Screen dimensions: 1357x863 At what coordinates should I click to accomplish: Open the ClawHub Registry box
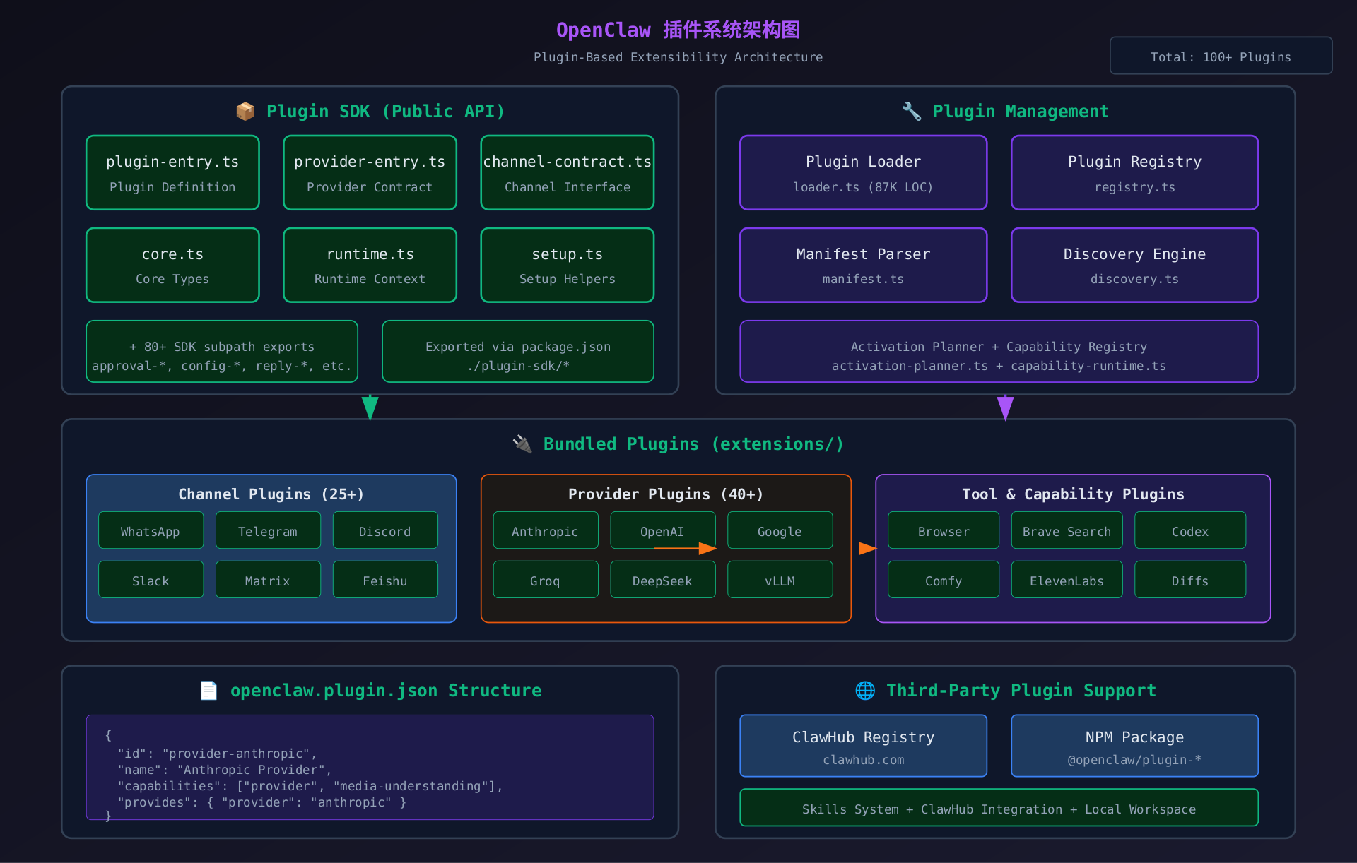coord(863,746)
